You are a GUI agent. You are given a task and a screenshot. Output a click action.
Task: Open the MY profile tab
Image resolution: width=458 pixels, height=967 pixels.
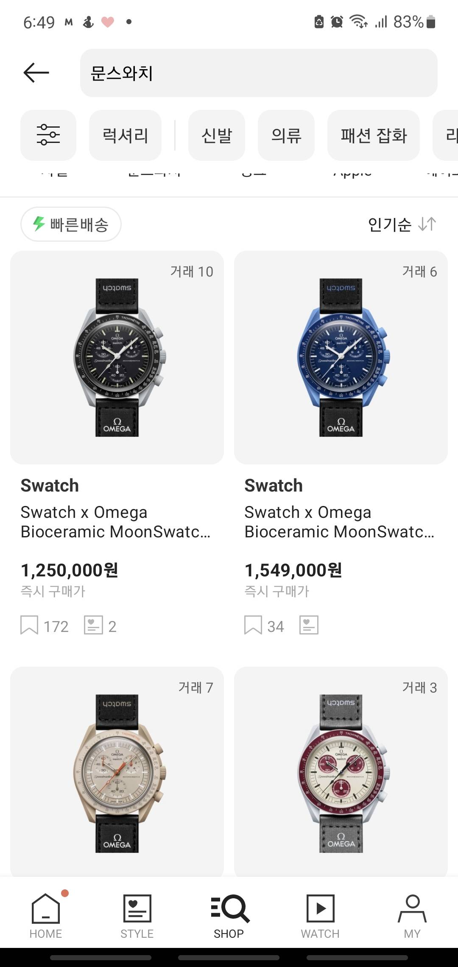tap(412, 915)
